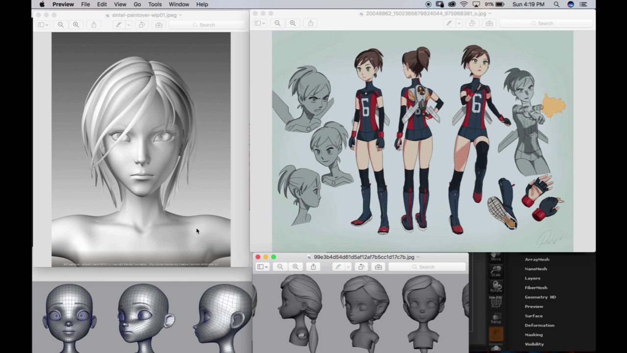Open the Wi-Fi status menu

463,4
